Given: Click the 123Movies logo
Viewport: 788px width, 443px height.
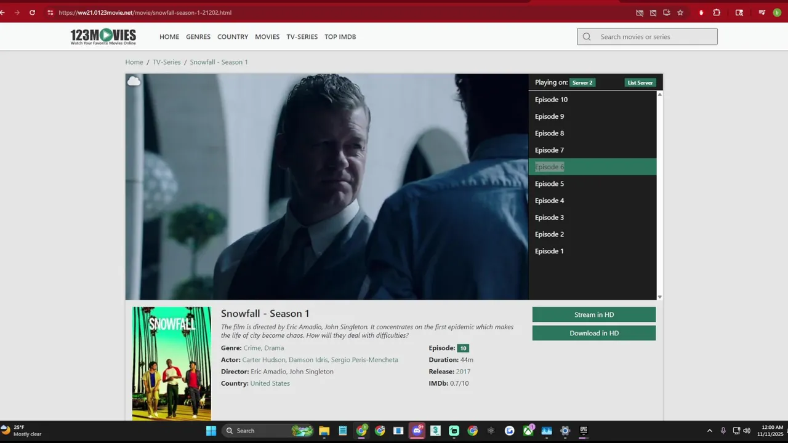Looking at the screenshot, I should click(x=103, y=37).
